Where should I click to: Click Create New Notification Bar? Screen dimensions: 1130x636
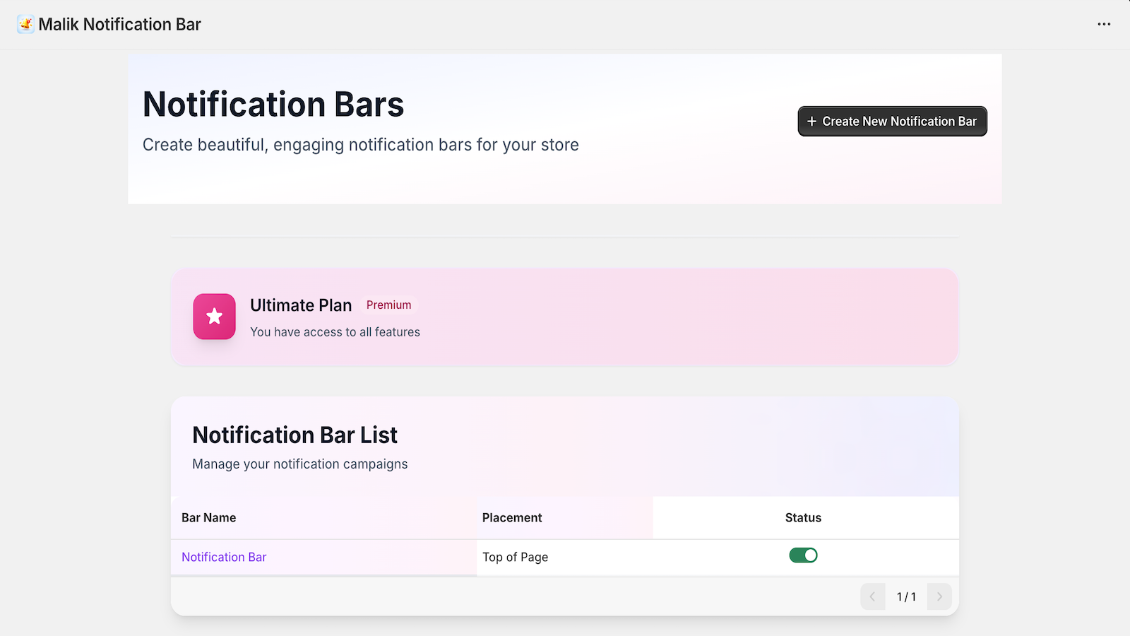[x=892, y=121]
